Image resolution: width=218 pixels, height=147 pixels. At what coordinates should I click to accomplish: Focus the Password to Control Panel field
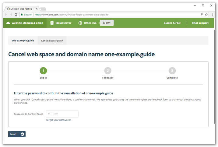[62, 114]
